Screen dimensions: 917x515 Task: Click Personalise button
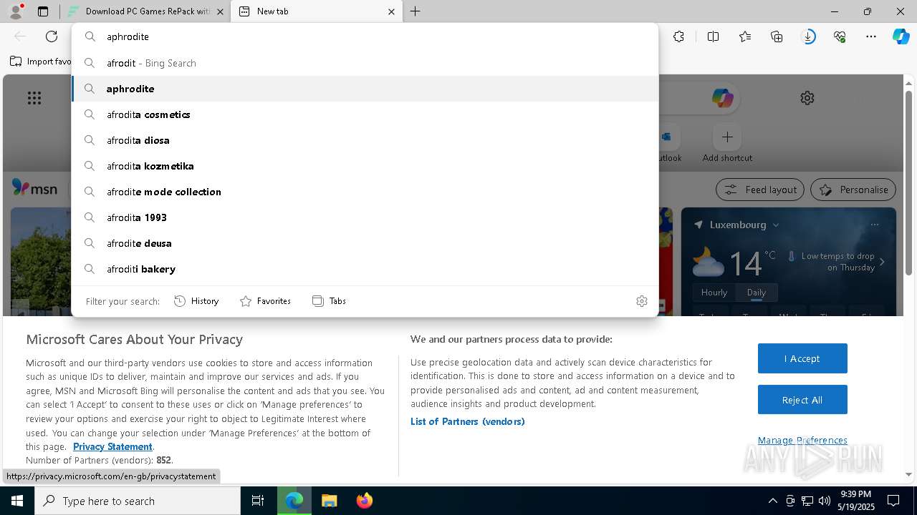click(853, 190)
